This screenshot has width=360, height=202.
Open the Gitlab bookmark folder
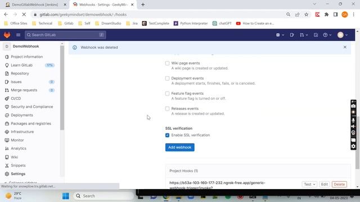(66, 24)
